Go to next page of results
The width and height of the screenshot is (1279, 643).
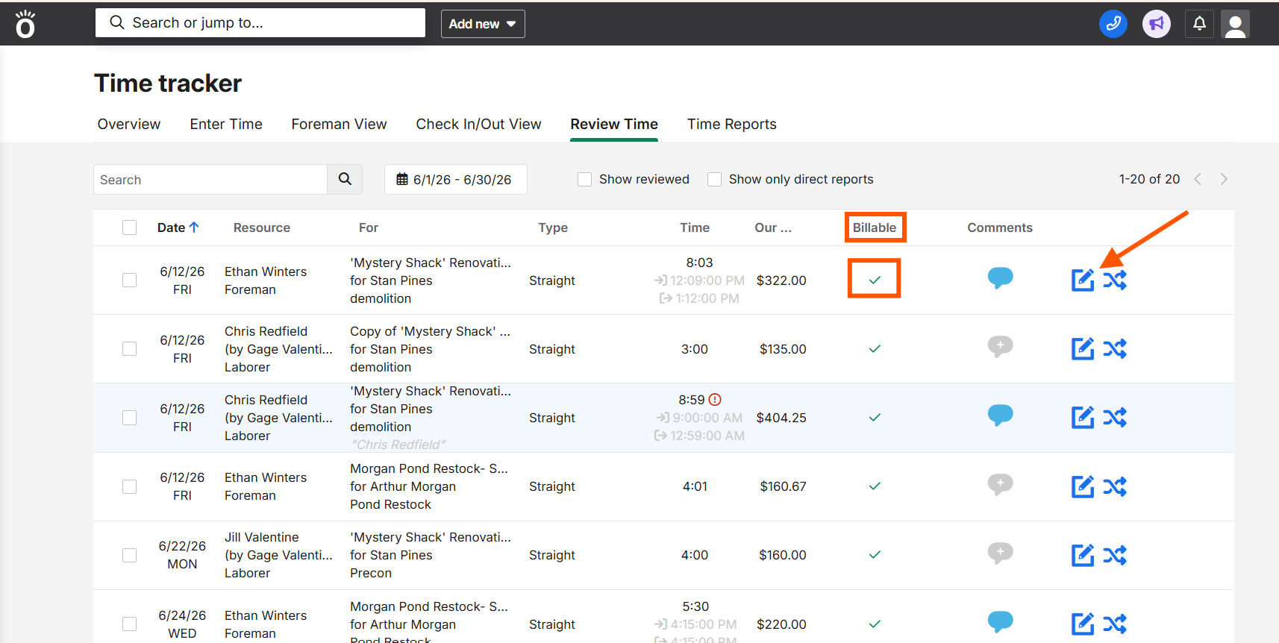[1224, 179]
